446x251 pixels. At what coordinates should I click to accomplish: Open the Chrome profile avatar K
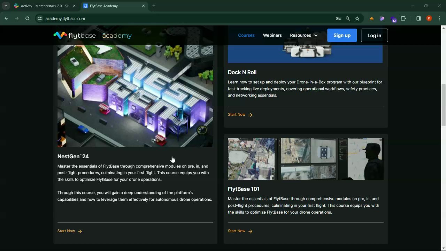429,18
